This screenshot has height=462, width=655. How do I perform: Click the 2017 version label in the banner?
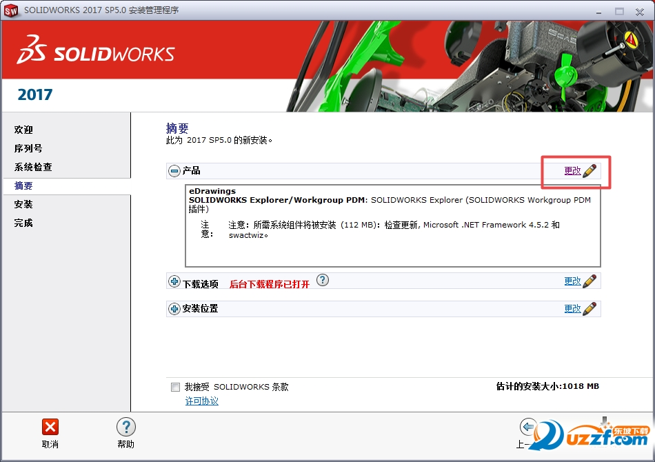point(35,94)
